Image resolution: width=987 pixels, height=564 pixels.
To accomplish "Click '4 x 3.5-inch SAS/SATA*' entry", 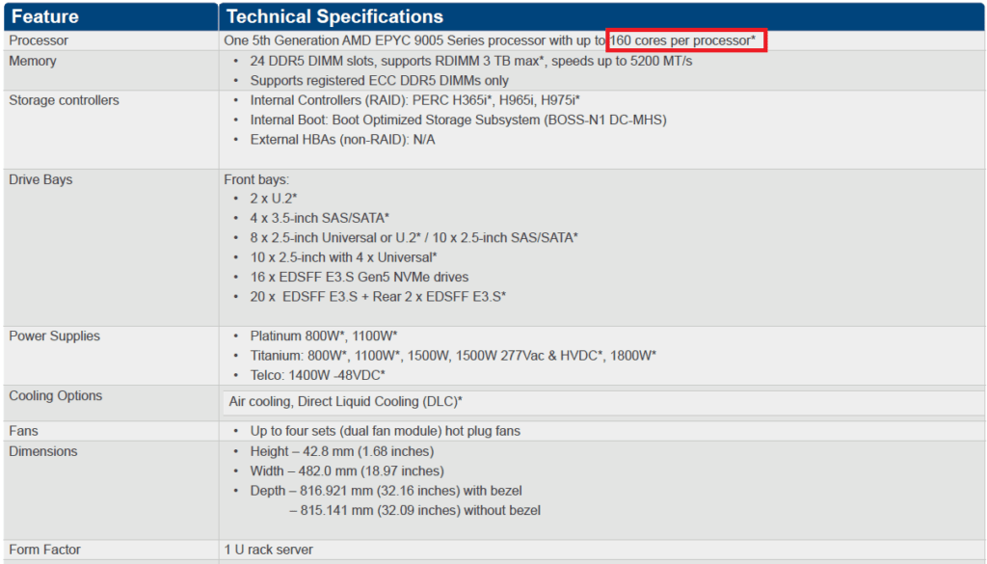I will coord(319,218).
